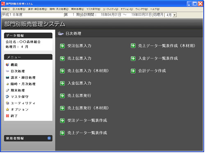
Task: Open 売上伝票入力 text link
Action: pos(79,59)
